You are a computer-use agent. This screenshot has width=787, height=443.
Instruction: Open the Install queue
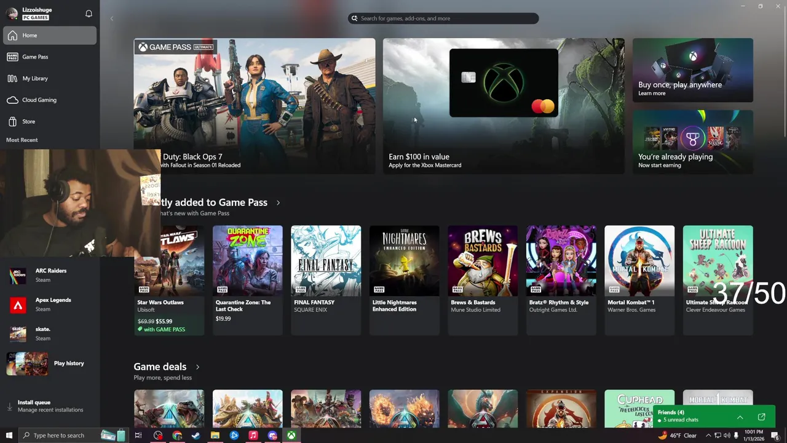[50, 406]
